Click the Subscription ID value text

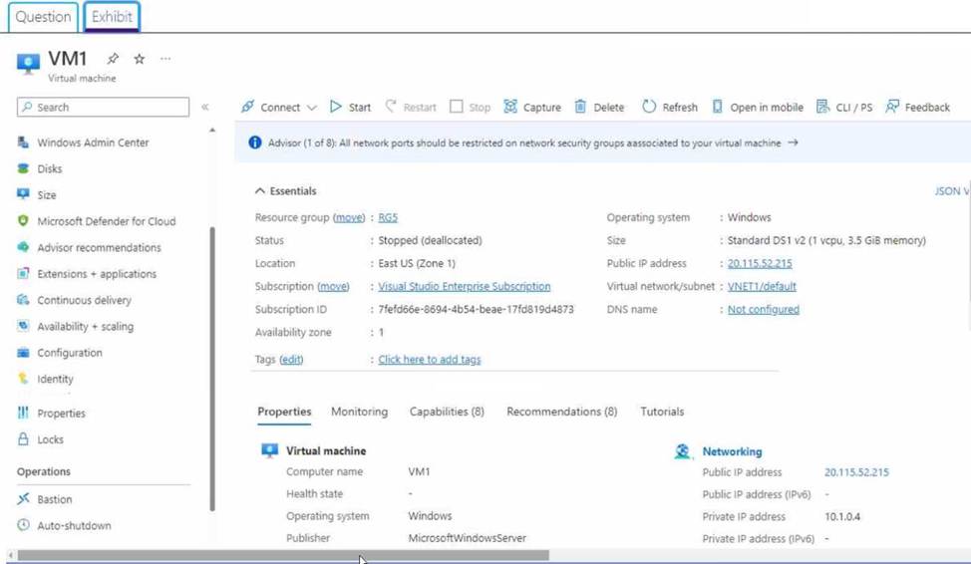(476, 310)
